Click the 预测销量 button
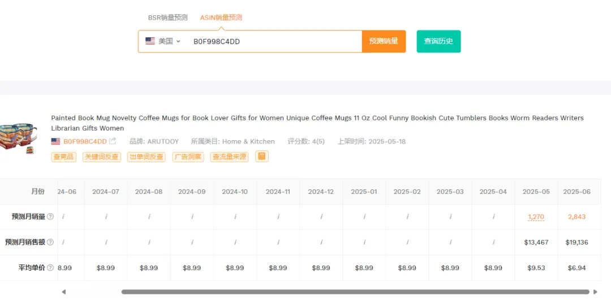This screenshot has height=308, width=611. point(384,41)
